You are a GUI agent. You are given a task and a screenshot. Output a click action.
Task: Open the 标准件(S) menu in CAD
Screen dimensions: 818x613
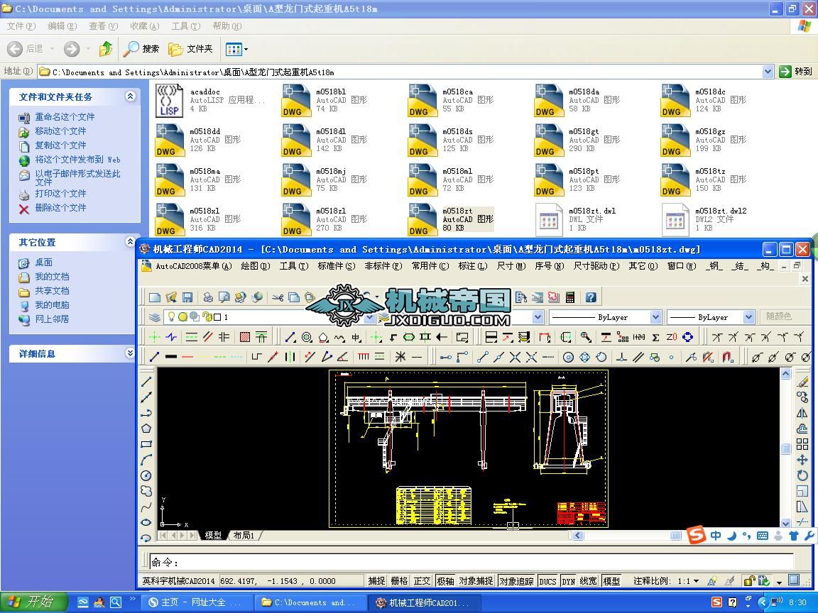337,266
